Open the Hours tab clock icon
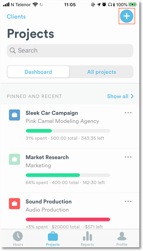The height and width of the screenshot is (251, 143). [18, 237]
